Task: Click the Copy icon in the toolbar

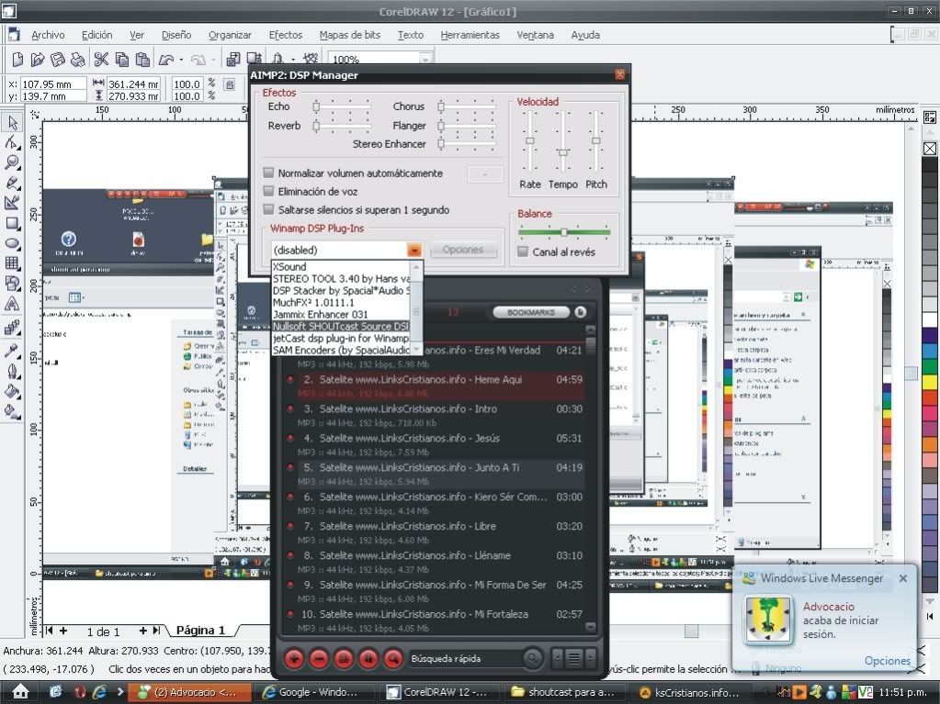Action: pos(121,60)
